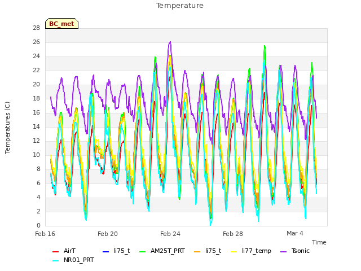The height and width of the screenshot is (271, 361).
Task: Select the purple Tsonic legend swatch
Action: [x=283, y=252]
